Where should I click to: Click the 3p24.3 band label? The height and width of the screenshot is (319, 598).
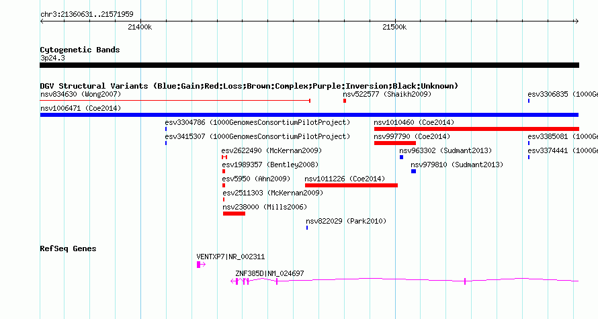tap(52, 58)
